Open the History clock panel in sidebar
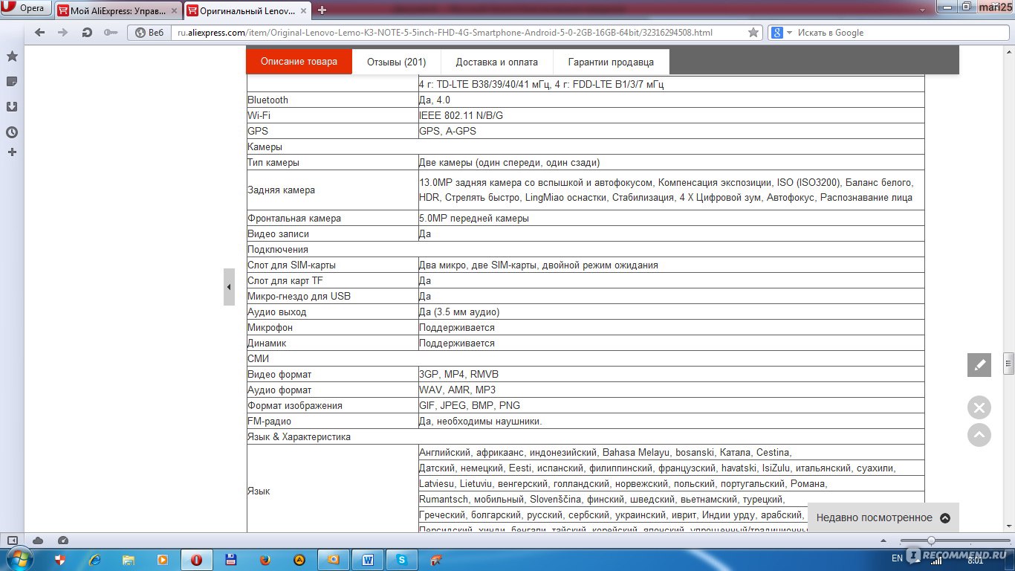The width and height of the screenshot is (1015, 571). (x=12, y=132)
